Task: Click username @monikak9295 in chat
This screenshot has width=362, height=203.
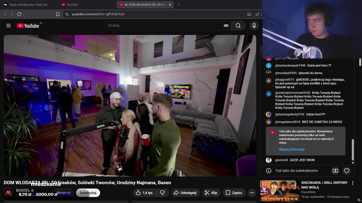Action: point(286,73)
